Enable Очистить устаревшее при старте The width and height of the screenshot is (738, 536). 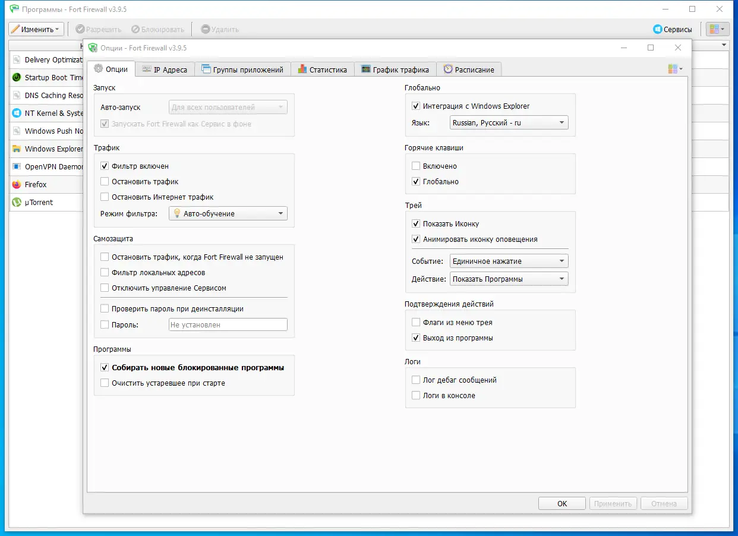[x=105, y=383]
